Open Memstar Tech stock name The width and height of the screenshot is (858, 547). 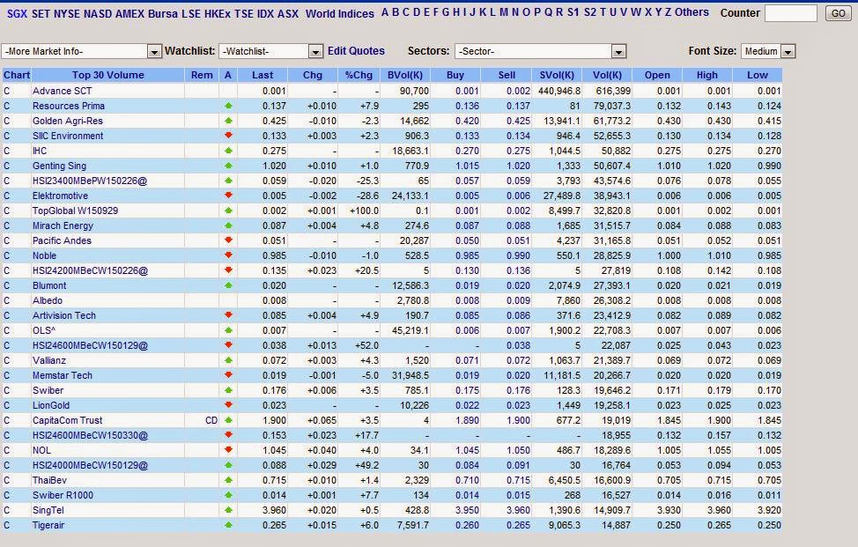63,375
